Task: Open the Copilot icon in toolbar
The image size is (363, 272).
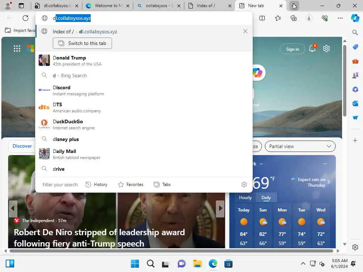Action: coord(355,18)
